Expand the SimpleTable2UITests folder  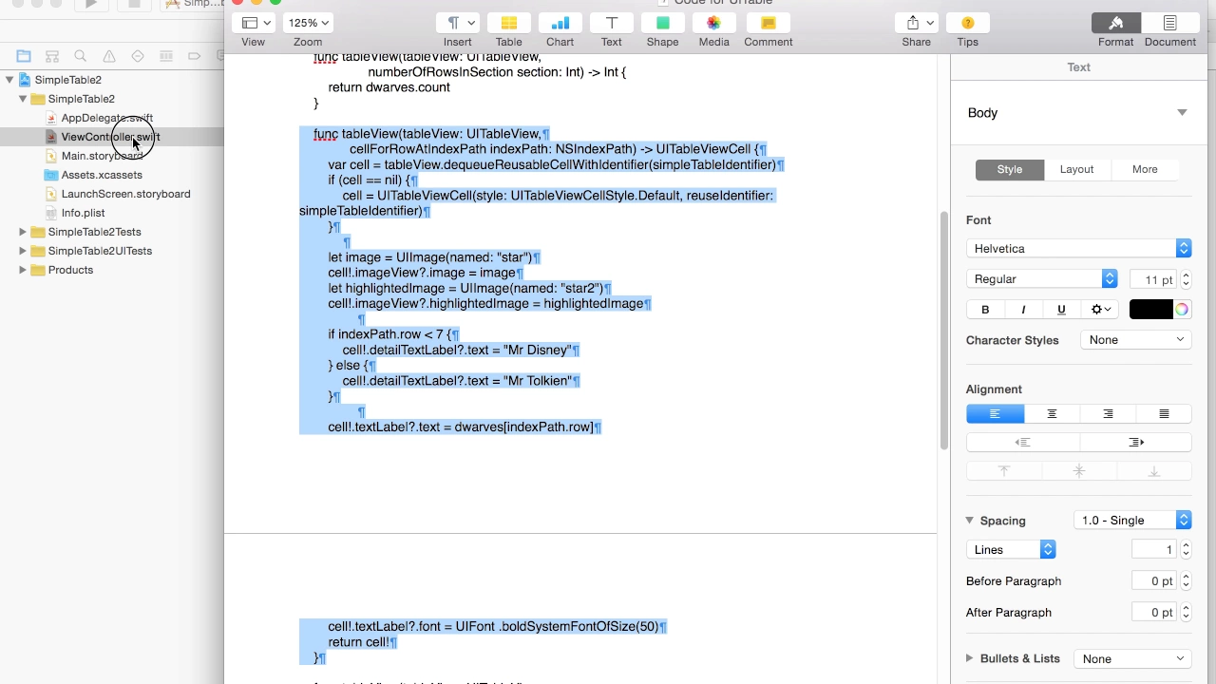click(23, 251)
